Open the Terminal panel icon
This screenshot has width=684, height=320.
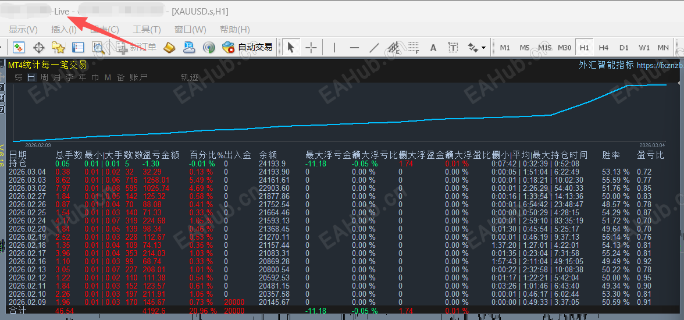78,47
